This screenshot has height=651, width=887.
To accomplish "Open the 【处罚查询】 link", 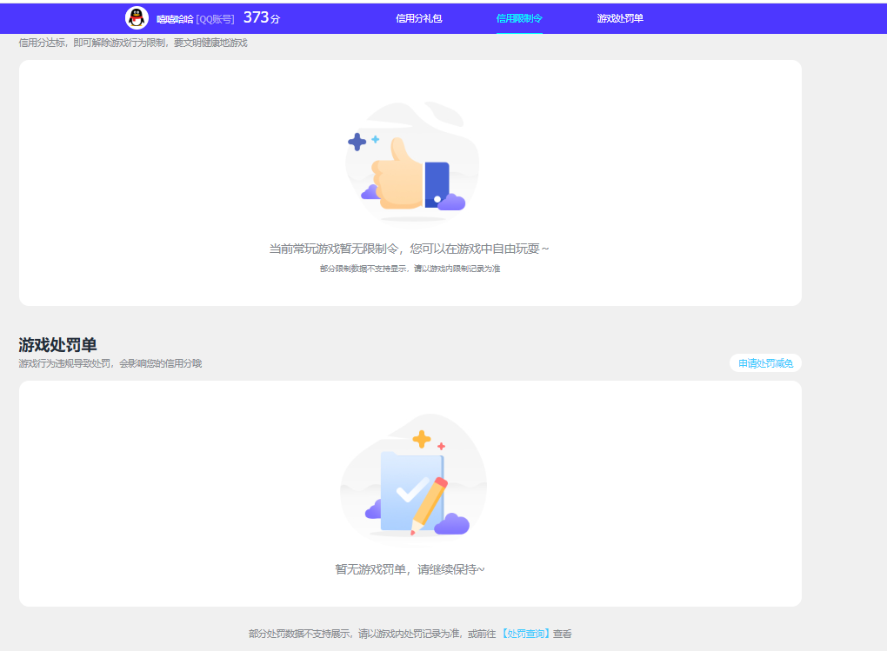I will point(525,634).
